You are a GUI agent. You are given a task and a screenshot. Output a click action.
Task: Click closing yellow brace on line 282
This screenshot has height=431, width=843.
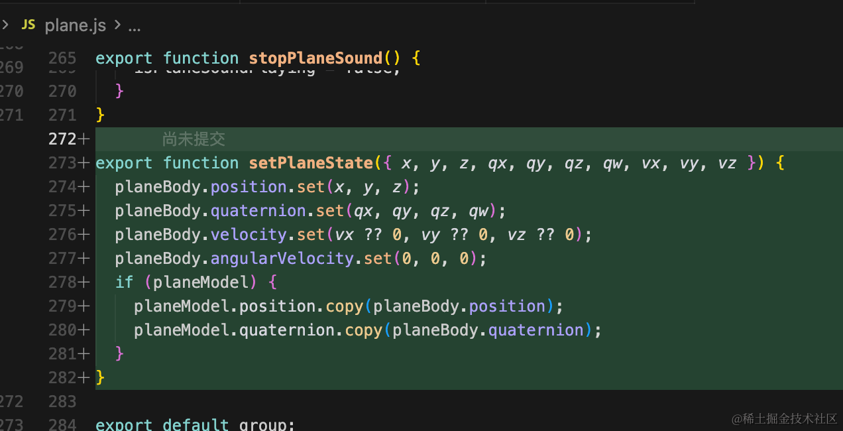pyautogui.click(x=100, y=378)
